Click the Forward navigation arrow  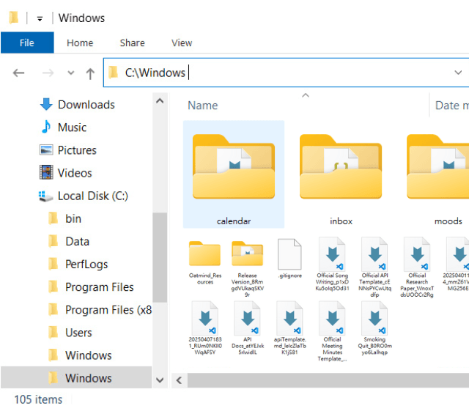tap(48, 73)
